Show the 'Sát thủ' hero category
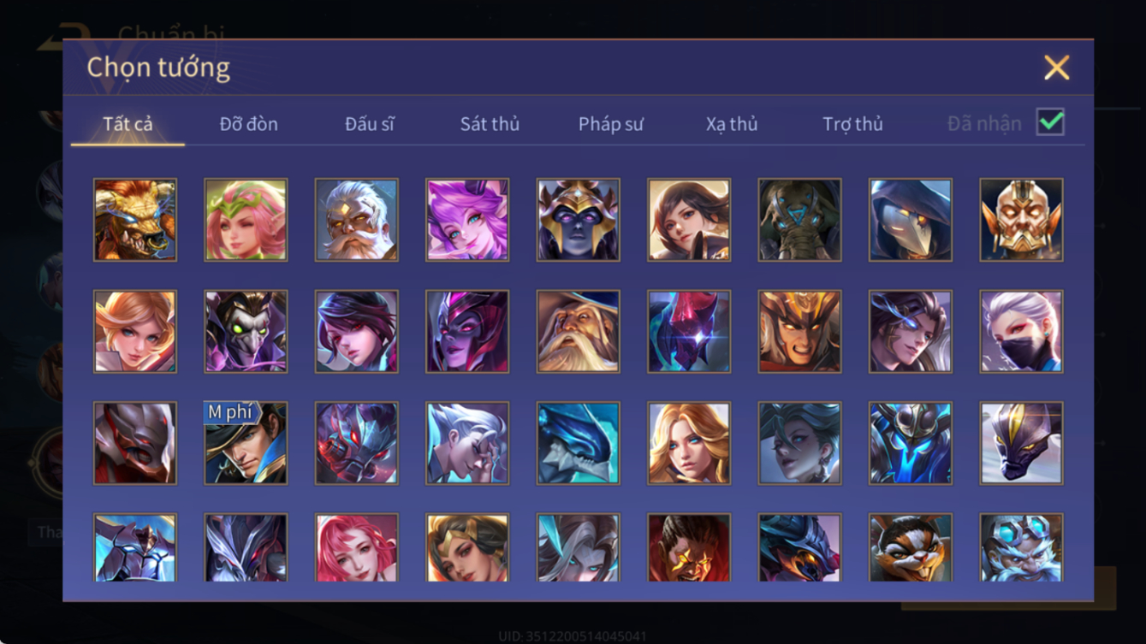Screen dimensions: 1146x644 coord(490,124)
